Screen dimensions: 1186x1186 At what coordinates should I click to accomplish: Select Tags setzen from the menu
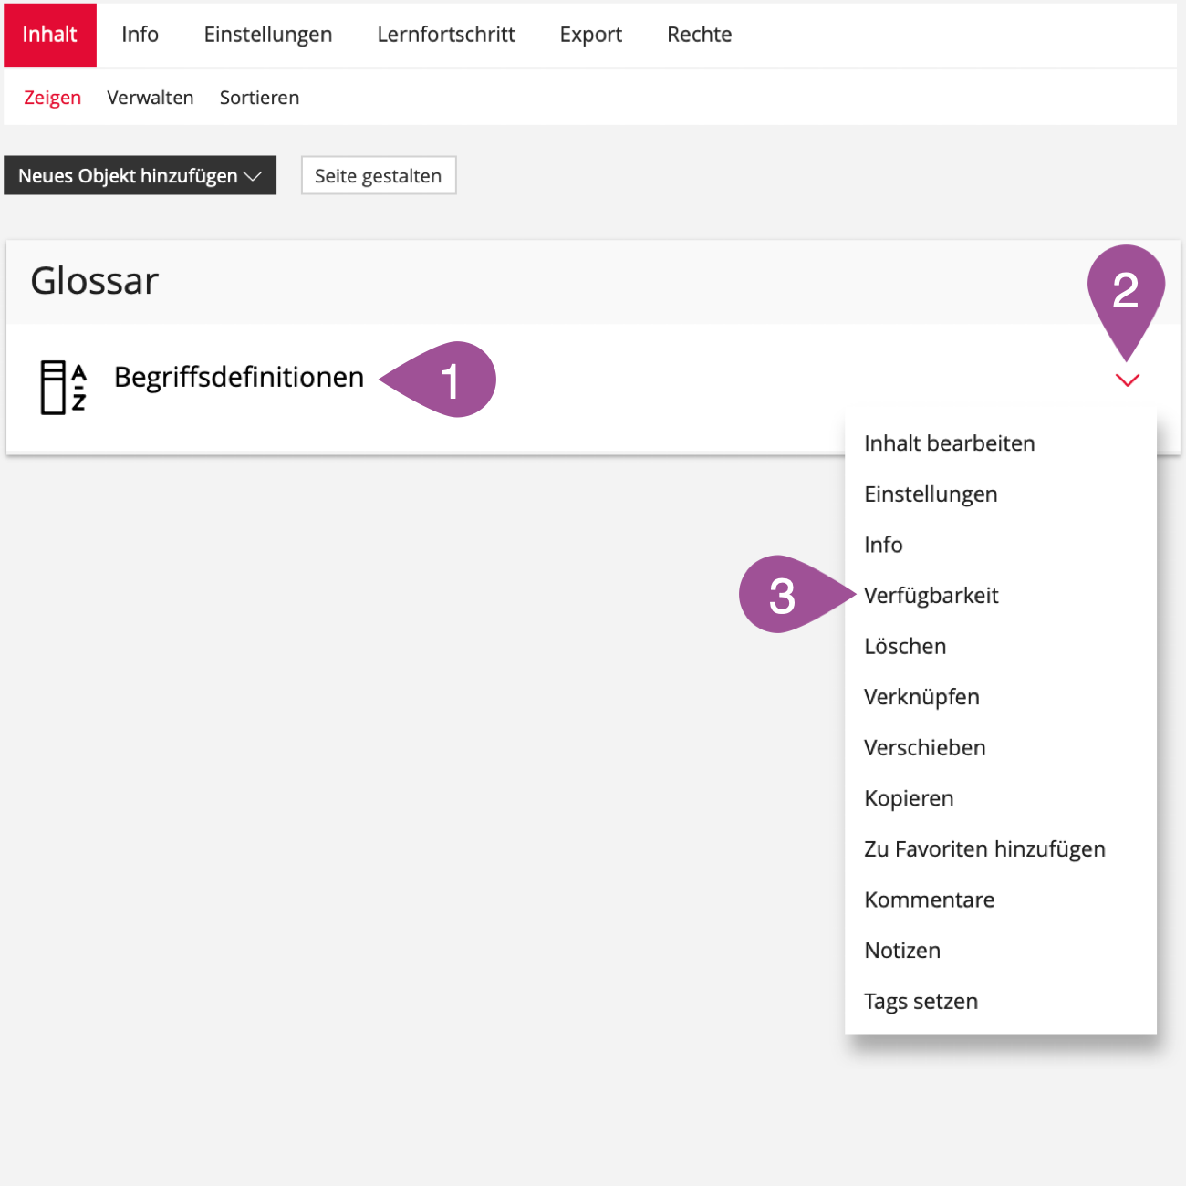click(x=921, y=1002)
